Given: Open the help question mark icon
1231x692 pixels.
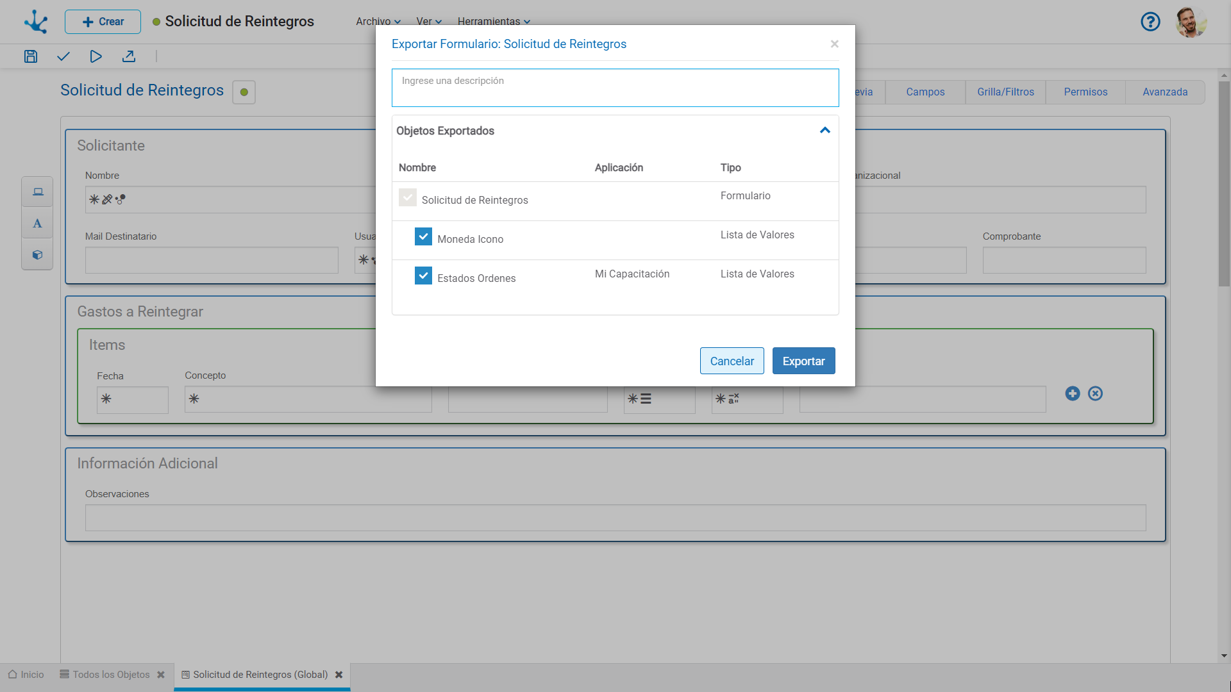Looking at the screenshot, I should click(1150, 22).
